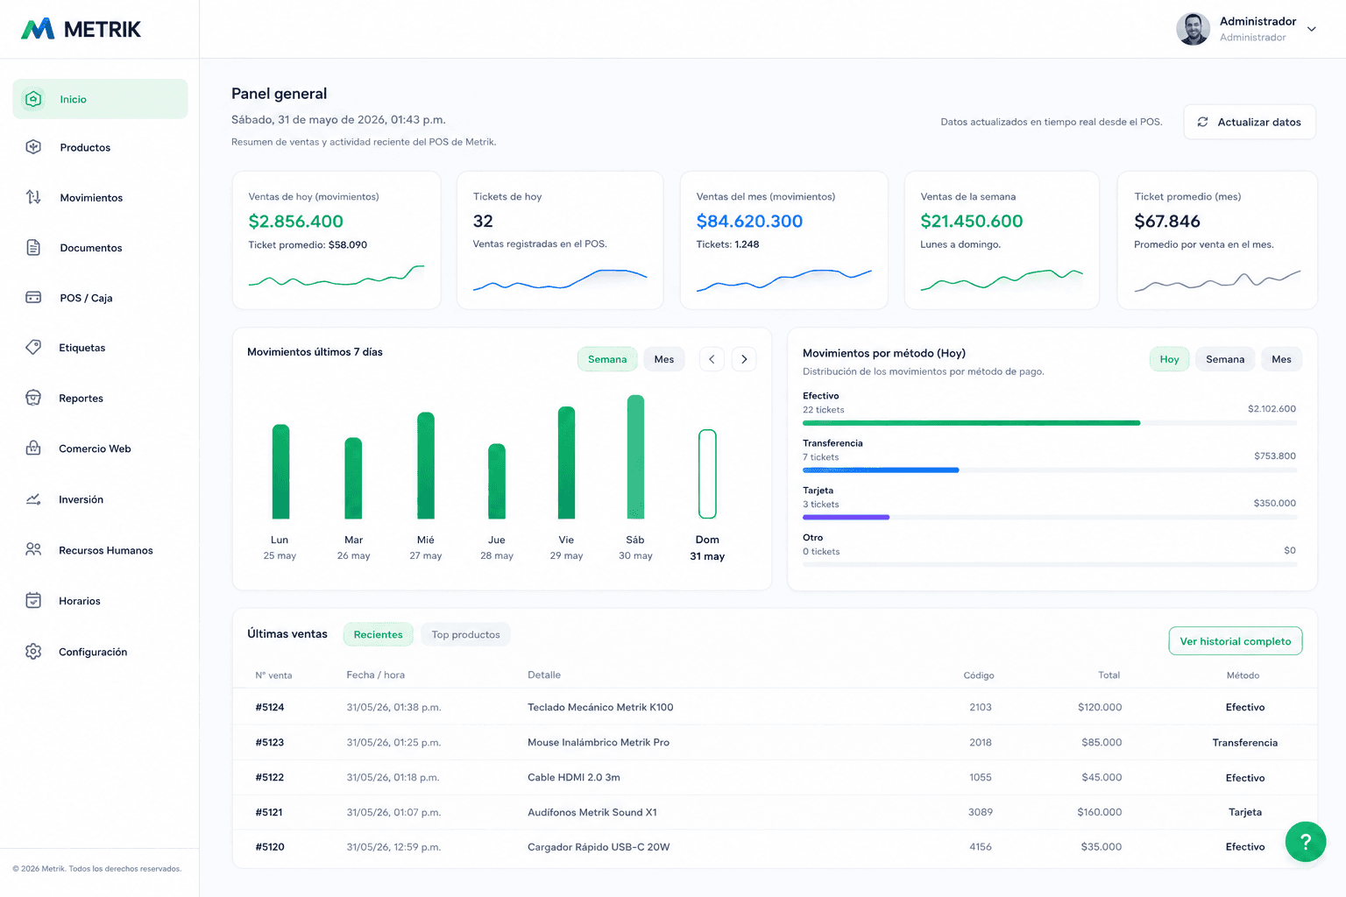Image resolution: width=1346 pixels, height=897 pixels.
Task: Click the Ventas de la semana amount $21.450.600
Action: [972, 222]
